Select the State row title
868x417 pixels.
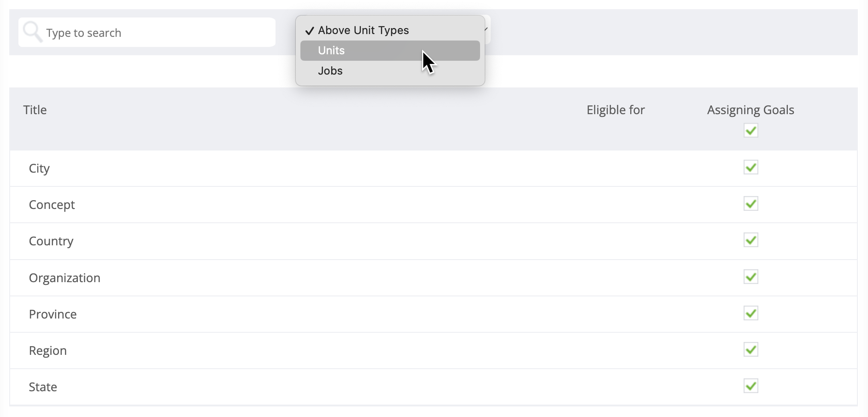click(x=43, y=387)
